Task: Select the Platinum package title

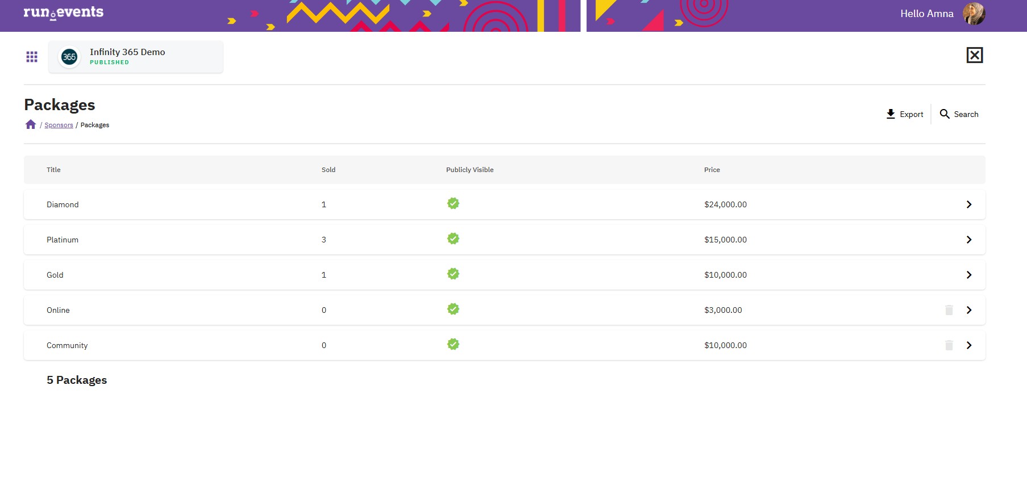Action: coord(63,240)
